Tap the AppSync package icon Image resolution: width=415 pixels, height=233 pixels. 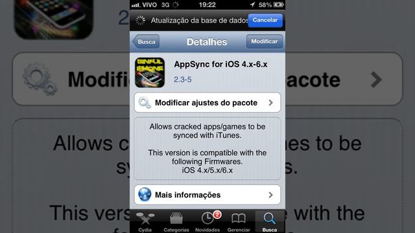tap(150, 72)
